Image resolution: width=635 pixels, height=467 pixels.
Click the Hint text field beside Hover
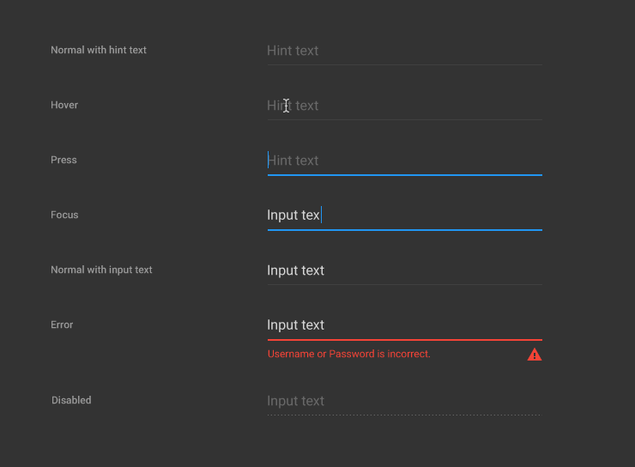[x=404, y=106]
